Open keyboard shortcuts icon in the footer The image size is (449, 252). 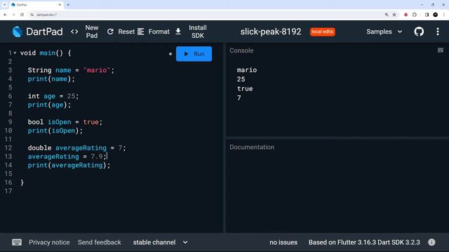pos(17,242)
